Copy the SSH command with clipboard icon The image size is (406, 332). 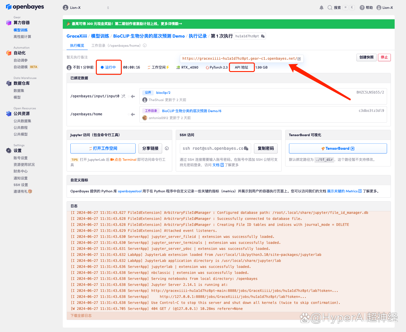click(246, 148)
